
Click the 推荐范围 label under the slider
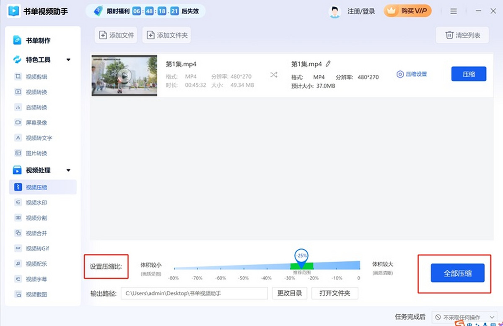pos(302,272)
